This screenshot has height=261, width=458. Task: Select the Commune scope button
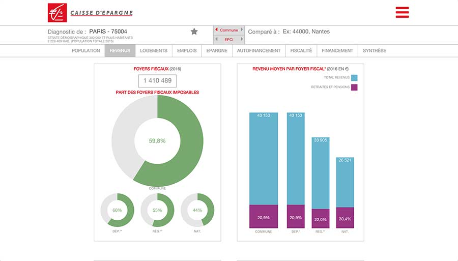click(229, 30)
